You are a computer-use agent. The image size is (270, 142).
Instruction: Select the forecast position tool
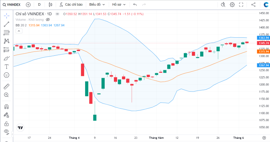coord(6,50)
